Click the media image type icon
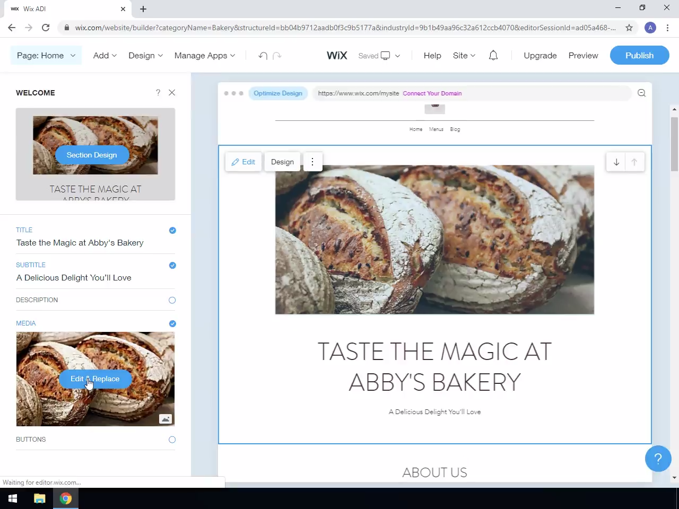The image size is (679, 509). point(166,419)
